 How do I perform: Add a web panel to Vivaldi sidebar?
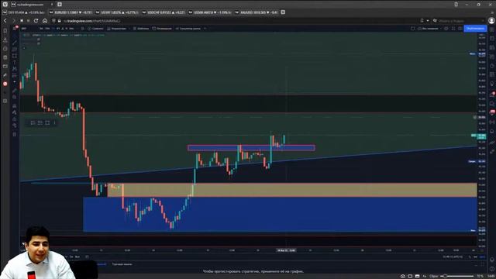click(x=5, y=101)
